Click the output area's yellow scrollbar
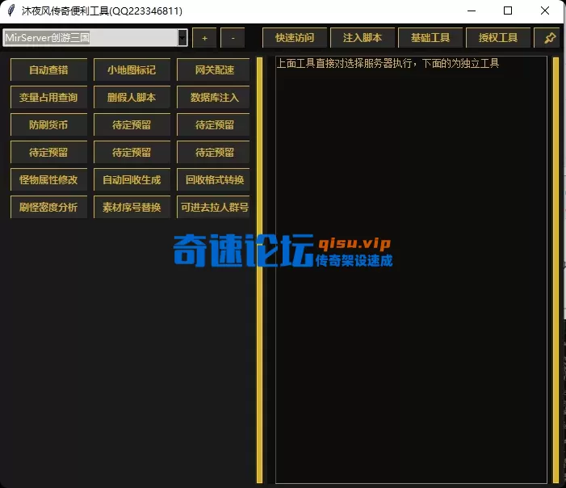The width and height of the screenshot is (566, 488). point(556,270)
